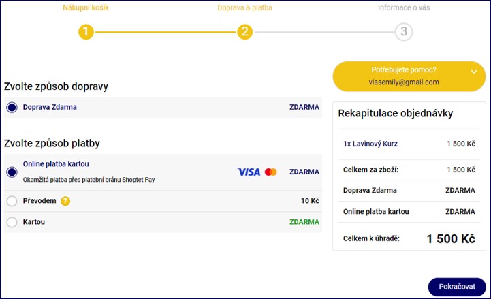Open the Informace o vás step

[x=404, y=8]
